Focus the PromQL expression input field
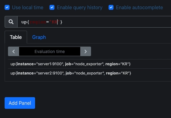This screenshot has height=118, width=171. point(94,22)
